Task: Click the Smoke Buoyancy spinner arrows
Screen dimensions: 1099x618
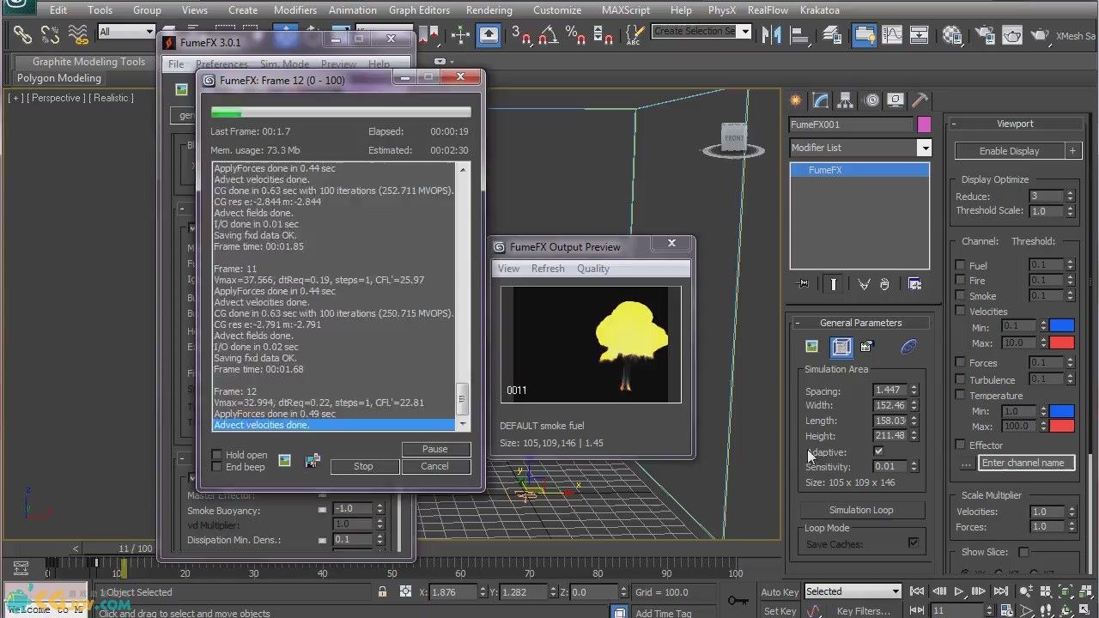Action: [379, 508]
